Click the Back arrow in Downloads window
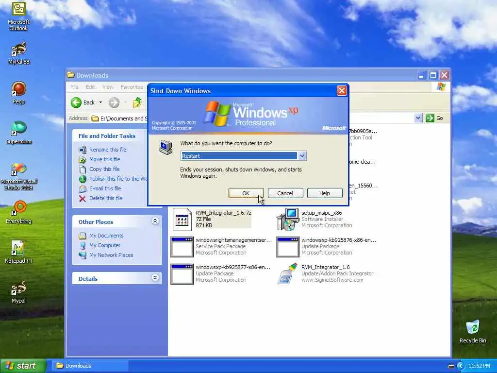497x373 pixels. 83,102
